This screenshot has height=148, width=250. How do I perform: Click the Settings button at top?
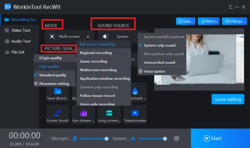coord(186,21)
